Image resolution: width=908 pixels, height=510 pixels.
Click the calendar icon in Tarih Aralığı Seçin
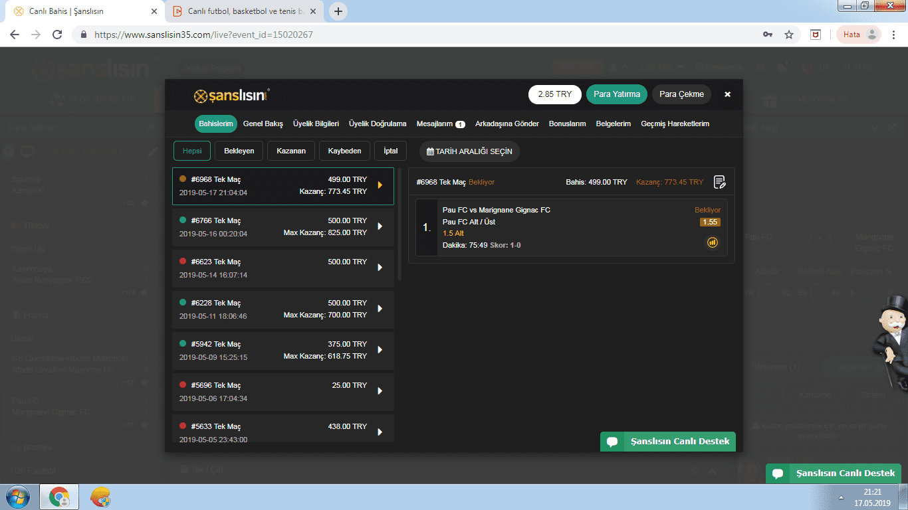430,151
